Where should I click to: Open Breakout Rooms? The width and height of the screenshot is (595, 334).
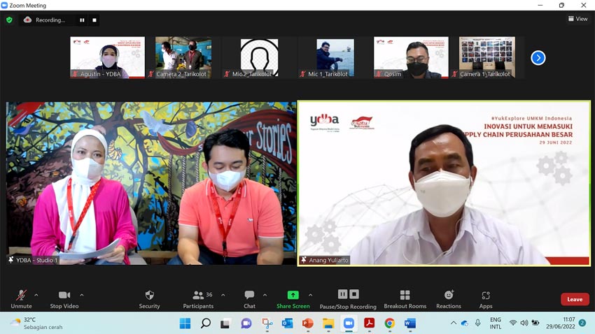[405, 299]
